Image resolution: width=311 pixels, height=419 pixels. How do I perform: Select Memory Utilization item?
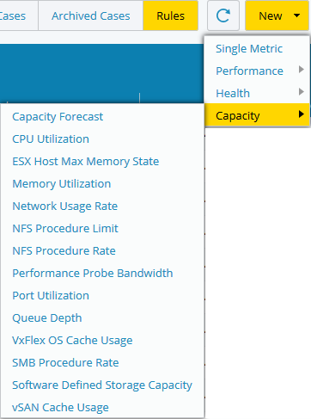click(x=62, y=184)
